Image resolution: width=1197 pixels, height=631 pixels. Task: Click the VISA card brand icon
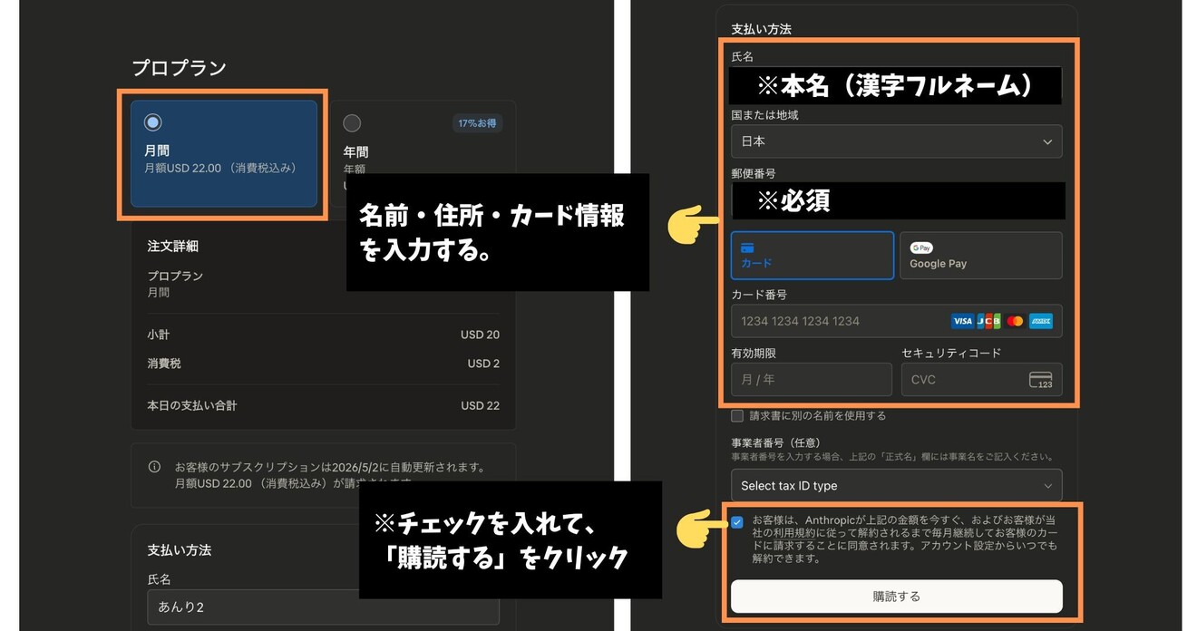(962, 321)
